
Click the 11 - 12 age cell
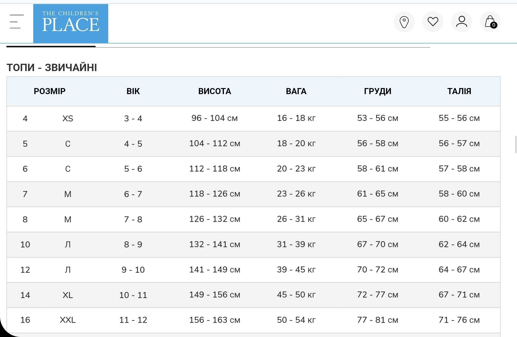(x=133, y=320)
